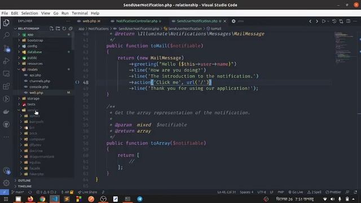Click the Spaces: 4 indentation setting
Image resolution: width=361 pixels, height=203 pixels.
(246, 192)
